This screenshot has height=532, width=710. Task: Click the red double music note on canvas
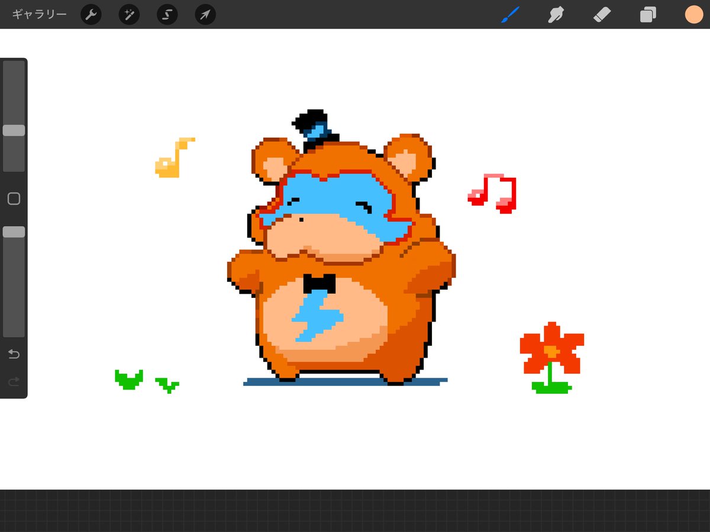click(x=492, y=193)
